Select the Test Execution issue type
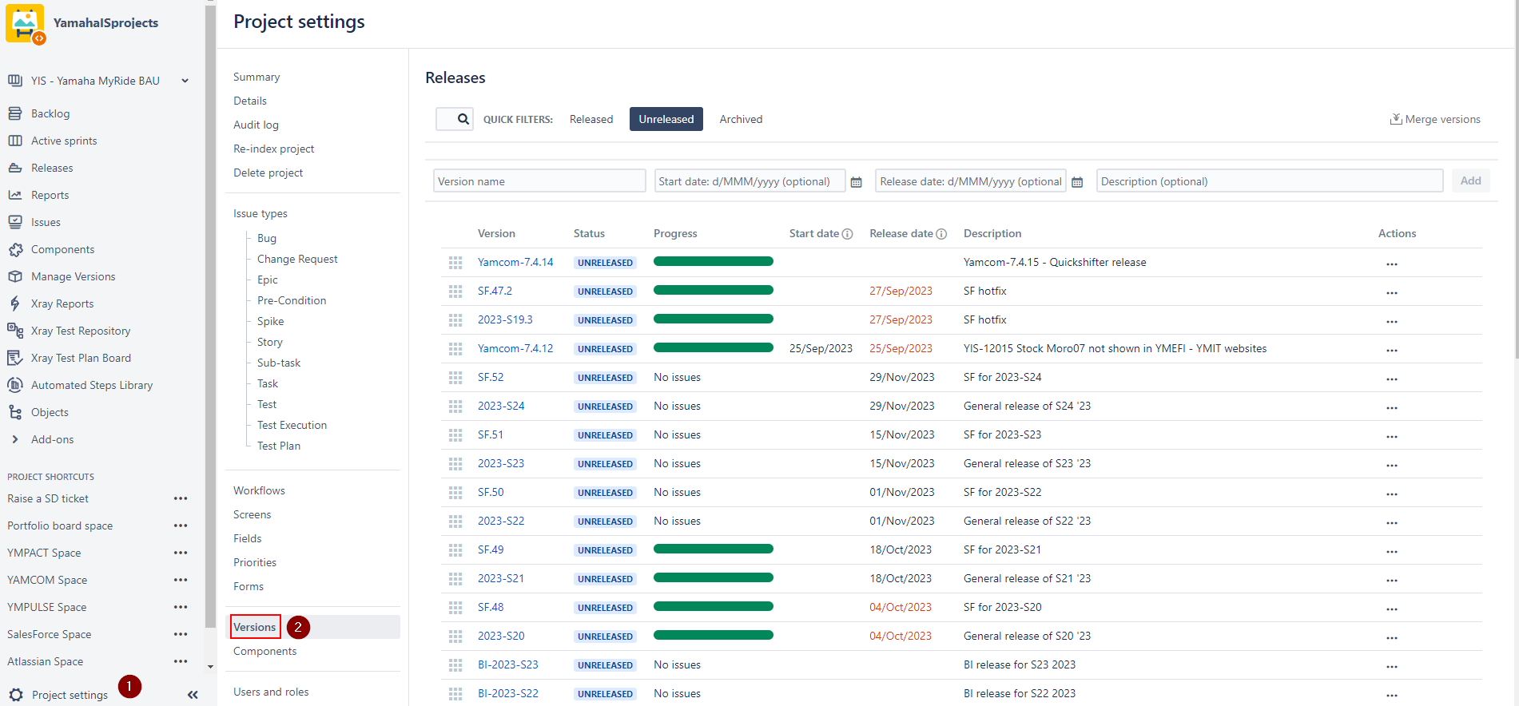Viewport: 1519px width, 706px height. (x=292, y=425)
